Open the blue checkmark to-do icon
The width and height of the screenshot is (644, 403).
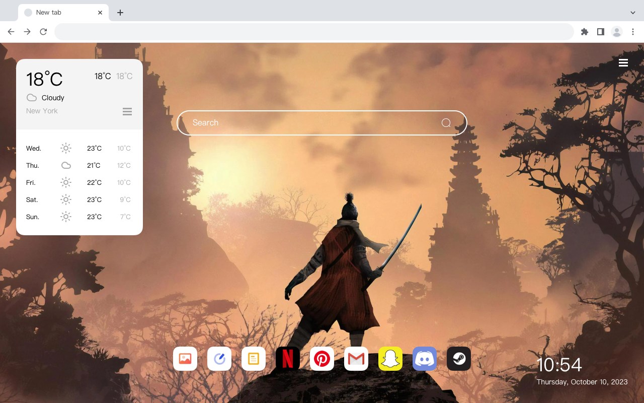(219, 359)
